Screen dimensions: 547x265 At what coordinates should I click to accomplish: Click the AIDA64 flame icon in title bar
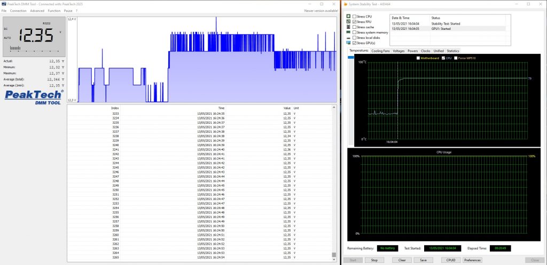coord(346,4)
